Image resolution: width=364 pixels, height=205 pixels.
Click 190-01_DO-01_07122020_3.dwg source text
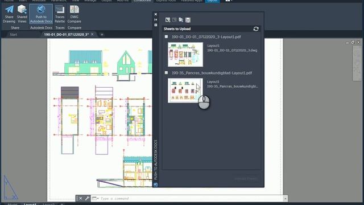(232, 50)
